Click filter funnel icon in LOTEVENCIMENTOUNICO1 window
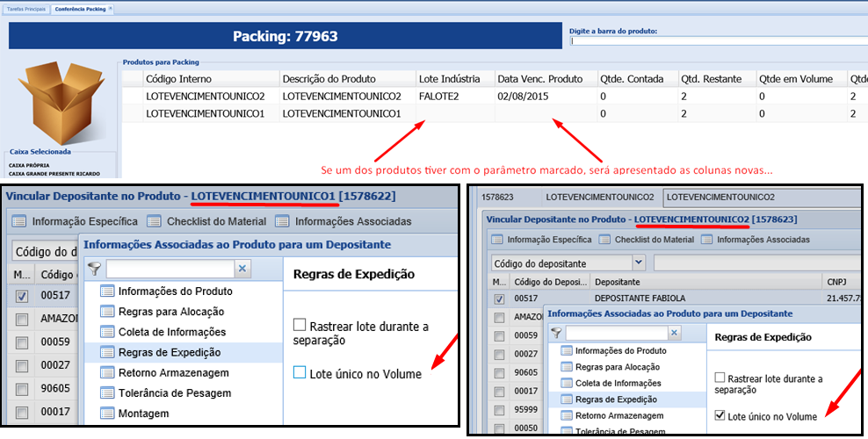This screenshot has width=868, height=439. pyautogui.click(x=95, y=269)
